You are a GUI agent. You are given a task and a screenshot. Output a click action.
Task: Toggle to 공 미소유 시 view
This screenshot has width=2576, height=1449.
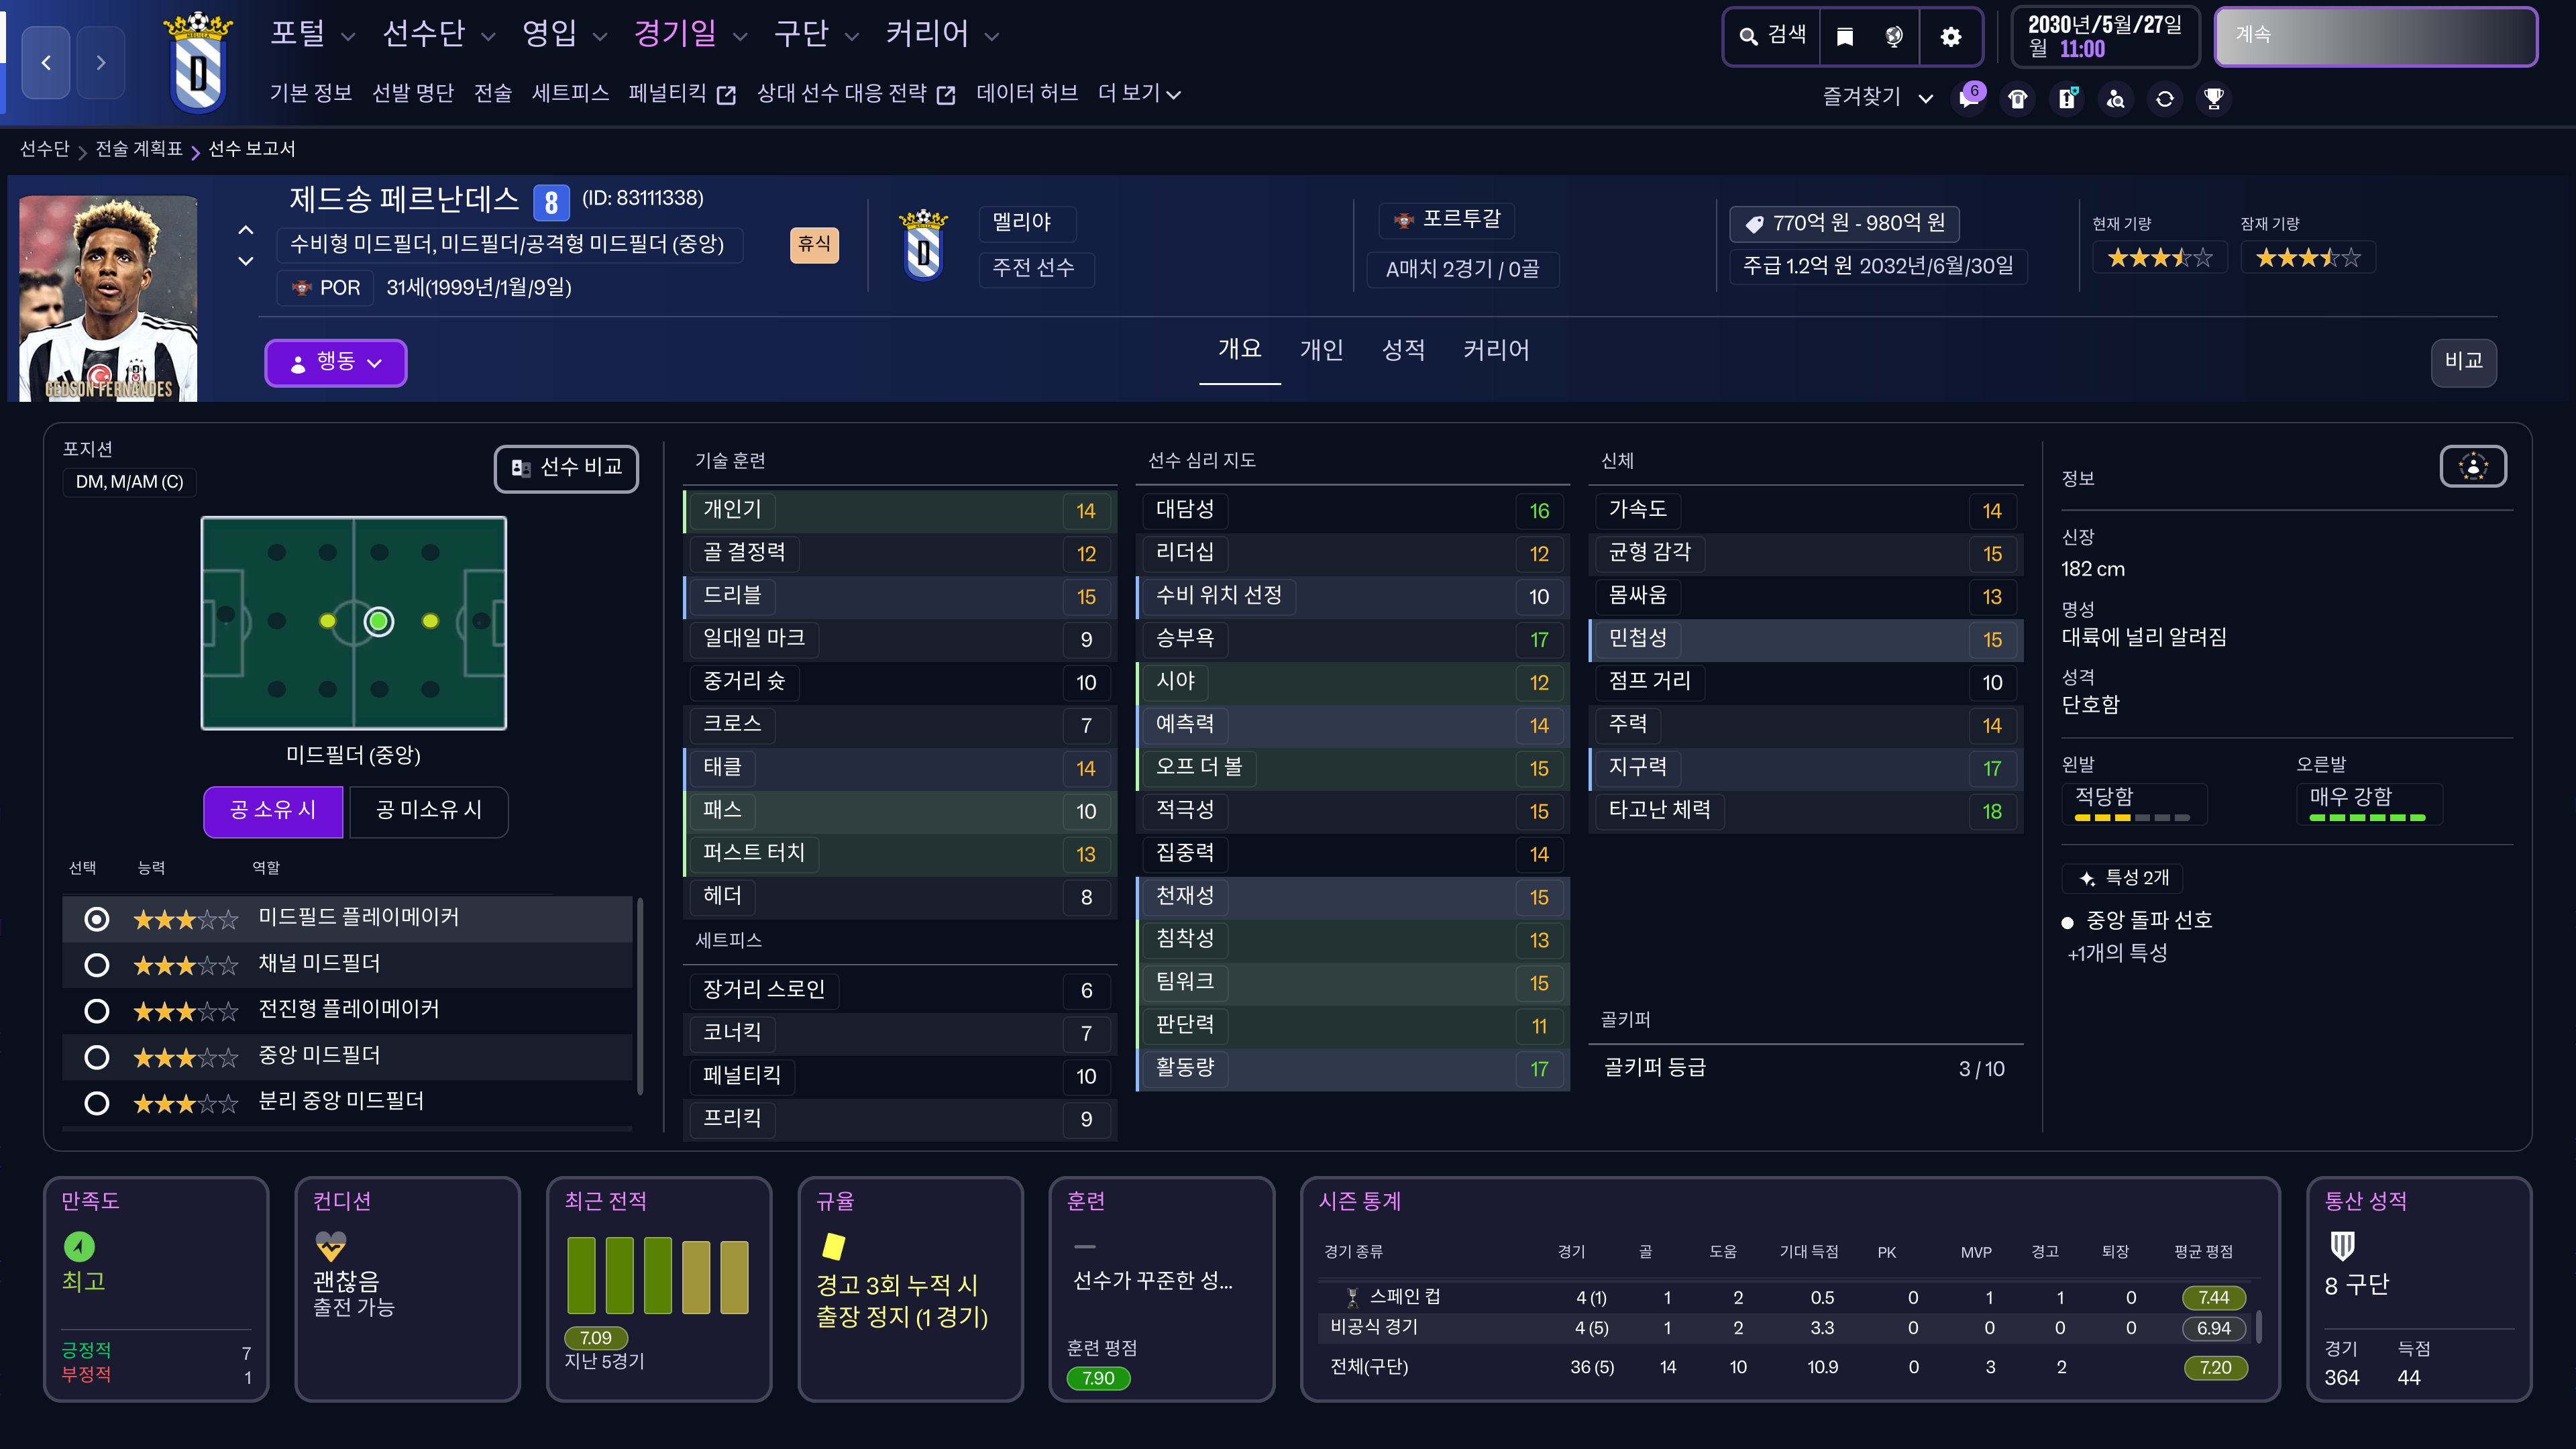point(428,810)
